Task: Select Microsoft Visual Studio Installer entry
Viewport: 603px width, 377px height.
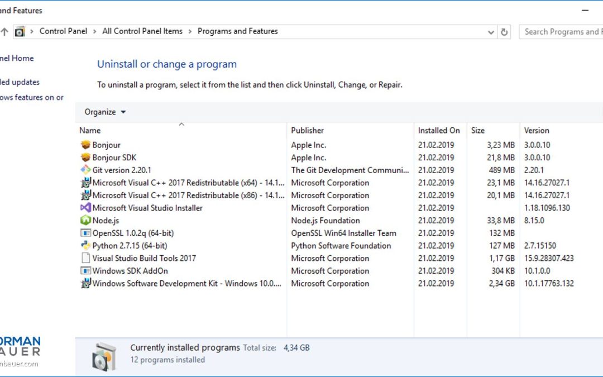Action: pyautogui.click(x=147, y=208)
